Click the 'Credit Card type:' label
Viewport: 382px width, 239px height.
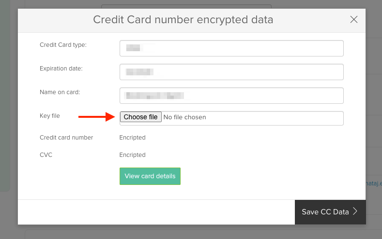click(x=63, y=45)
